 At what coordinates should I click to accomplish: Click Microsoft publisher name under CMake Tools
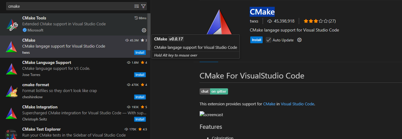click(35, 30)
